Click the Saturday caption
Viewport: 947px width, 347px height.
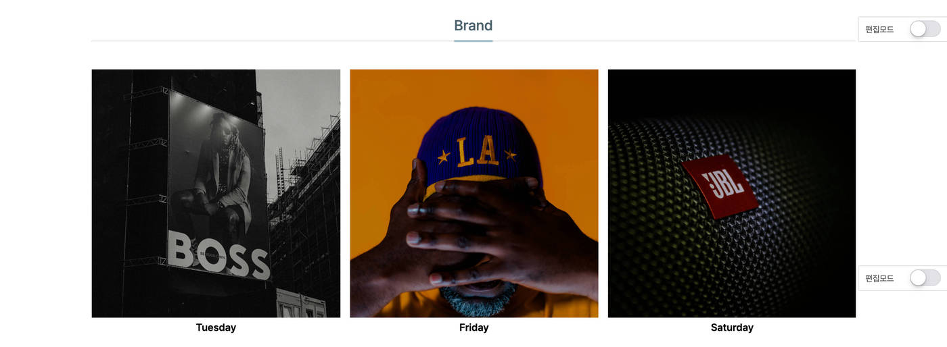(x=732, y=327)
